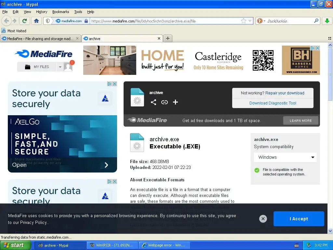Open the Windows start button

tap(15, 245)
